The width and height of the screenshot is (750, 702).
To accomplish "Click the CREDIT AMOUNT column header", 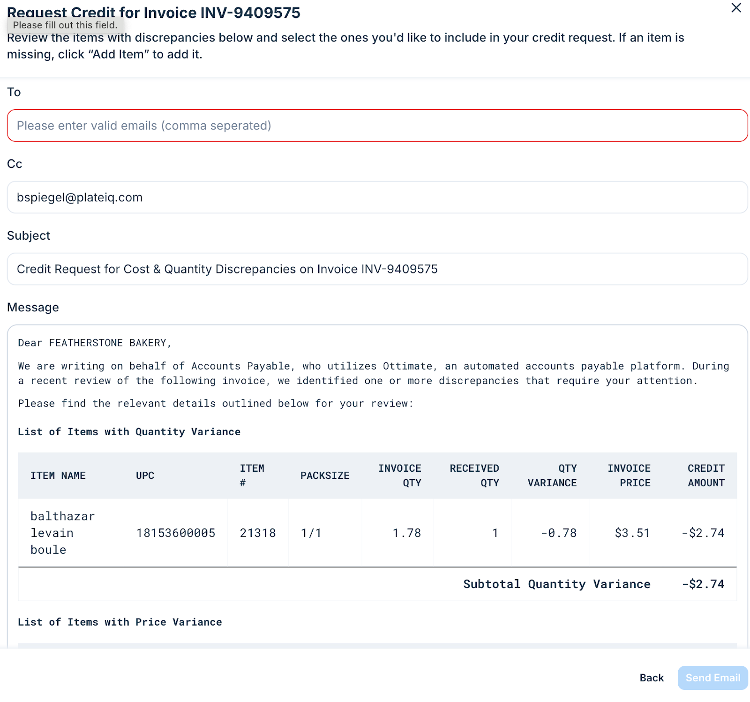I will click(706, 476).
